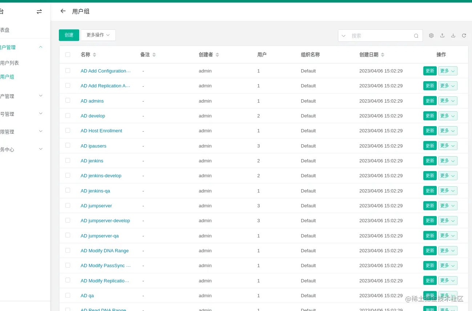Open the AD jumpserver group link
This screenshot has height=311, width=472.
(96, 206)
